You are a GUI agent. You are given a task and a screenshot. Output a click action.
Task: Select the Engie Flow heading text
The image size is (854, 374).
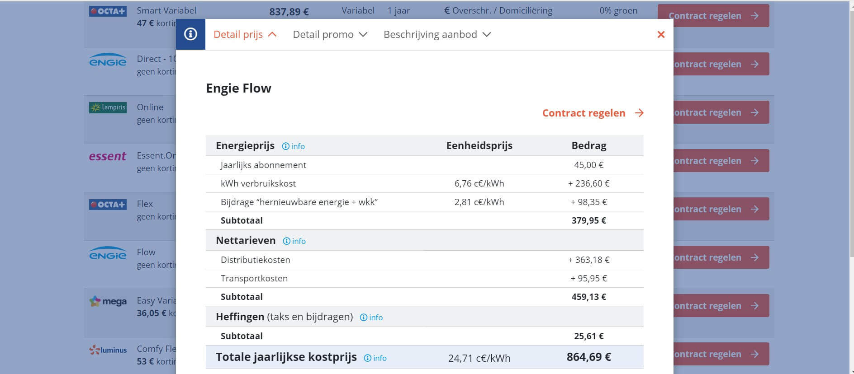click(x=238, y=88)
